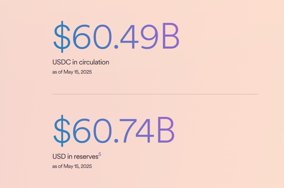
Task: Click the $60.49B circulation figure
Action: coord(116,37)
